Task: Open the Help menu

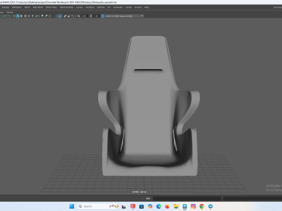Action: pos(147,7)
